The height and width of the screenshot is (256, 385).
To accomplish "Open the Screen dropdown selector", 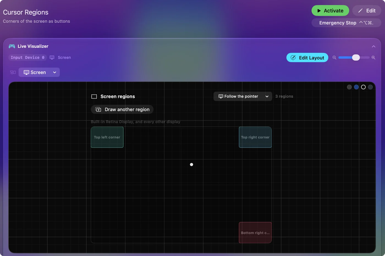I will pyautogui.click(x=39, y=72).
